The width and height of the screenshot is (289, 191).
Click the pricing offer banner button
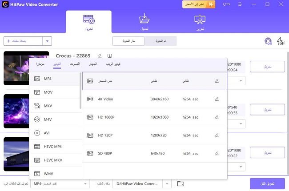(x=199, y=4)
